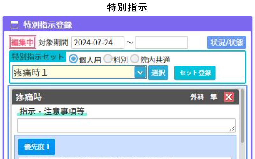The height and width of the screenshot is (159, 255).
Task: Click the 疼痛時1 set combo box field
Action: 73,73
